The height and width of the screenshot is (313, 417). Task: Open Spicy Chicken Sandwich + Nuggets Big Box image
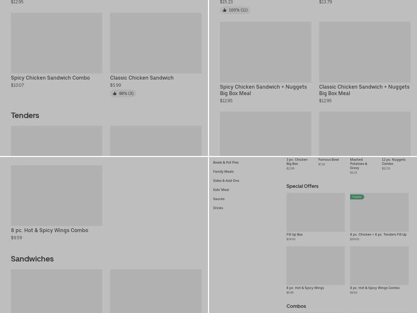click(x=265, y=52)
